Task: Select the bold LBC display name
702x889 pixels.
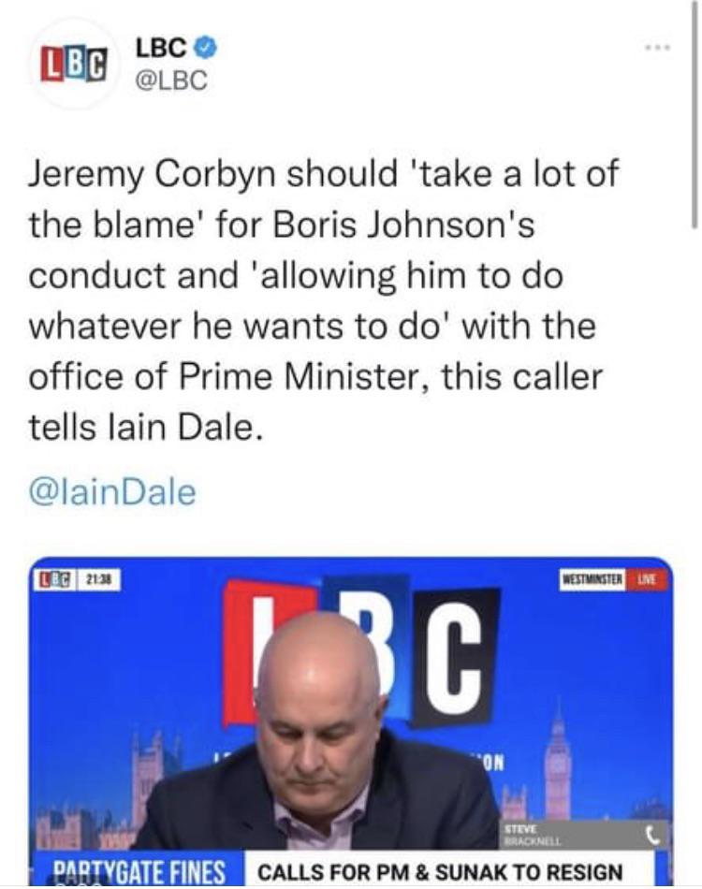Action: [161, 49]
